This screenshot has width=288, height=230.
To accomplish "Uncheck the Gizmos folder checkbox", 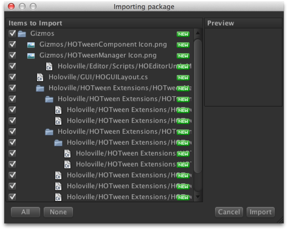I will [x=12, y=33].
